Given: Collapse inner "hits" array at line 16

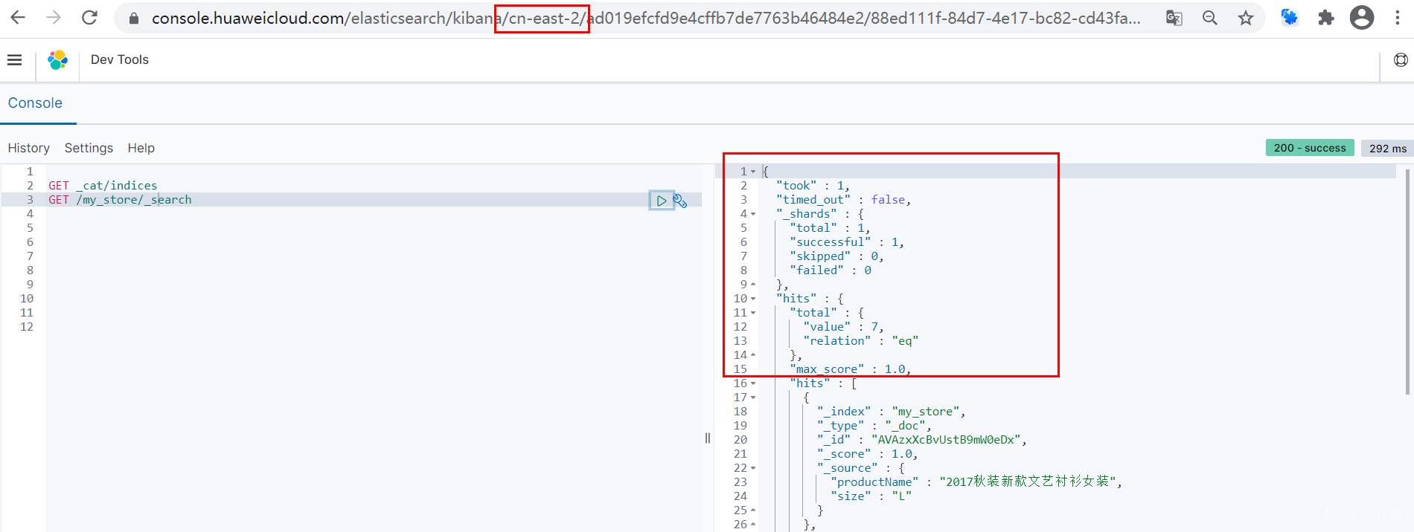Looking at the screenshot, I should [x=753, y=383].
